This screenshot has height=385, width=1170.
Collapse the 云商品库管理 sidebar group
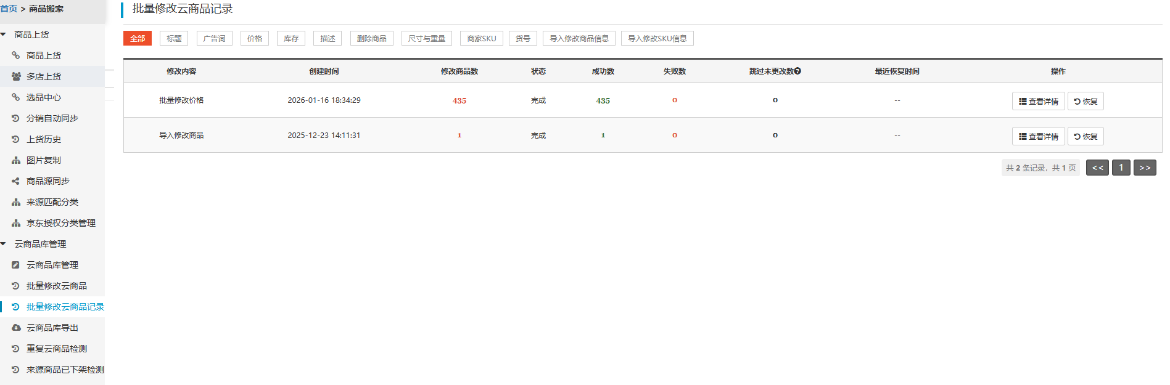pos(4,244)
